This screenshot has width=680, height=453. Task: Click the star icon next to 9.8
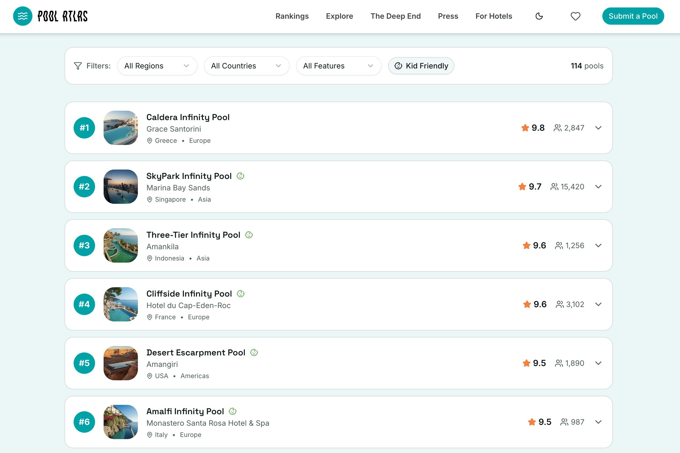[525, 128]
